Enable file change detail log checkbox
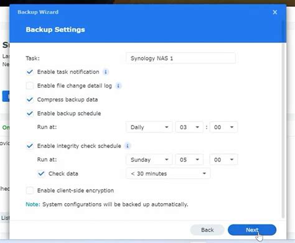The image size is (295, 243). [x=30, y=86]
